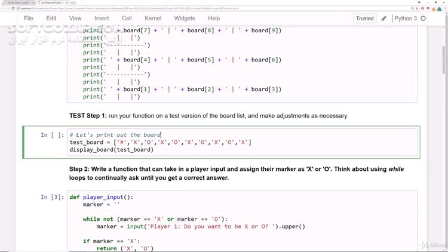Viewport: 448px width, 252px height.
Task: Click the zoom magnifier icon in address bar
Action: click(412, 8)
